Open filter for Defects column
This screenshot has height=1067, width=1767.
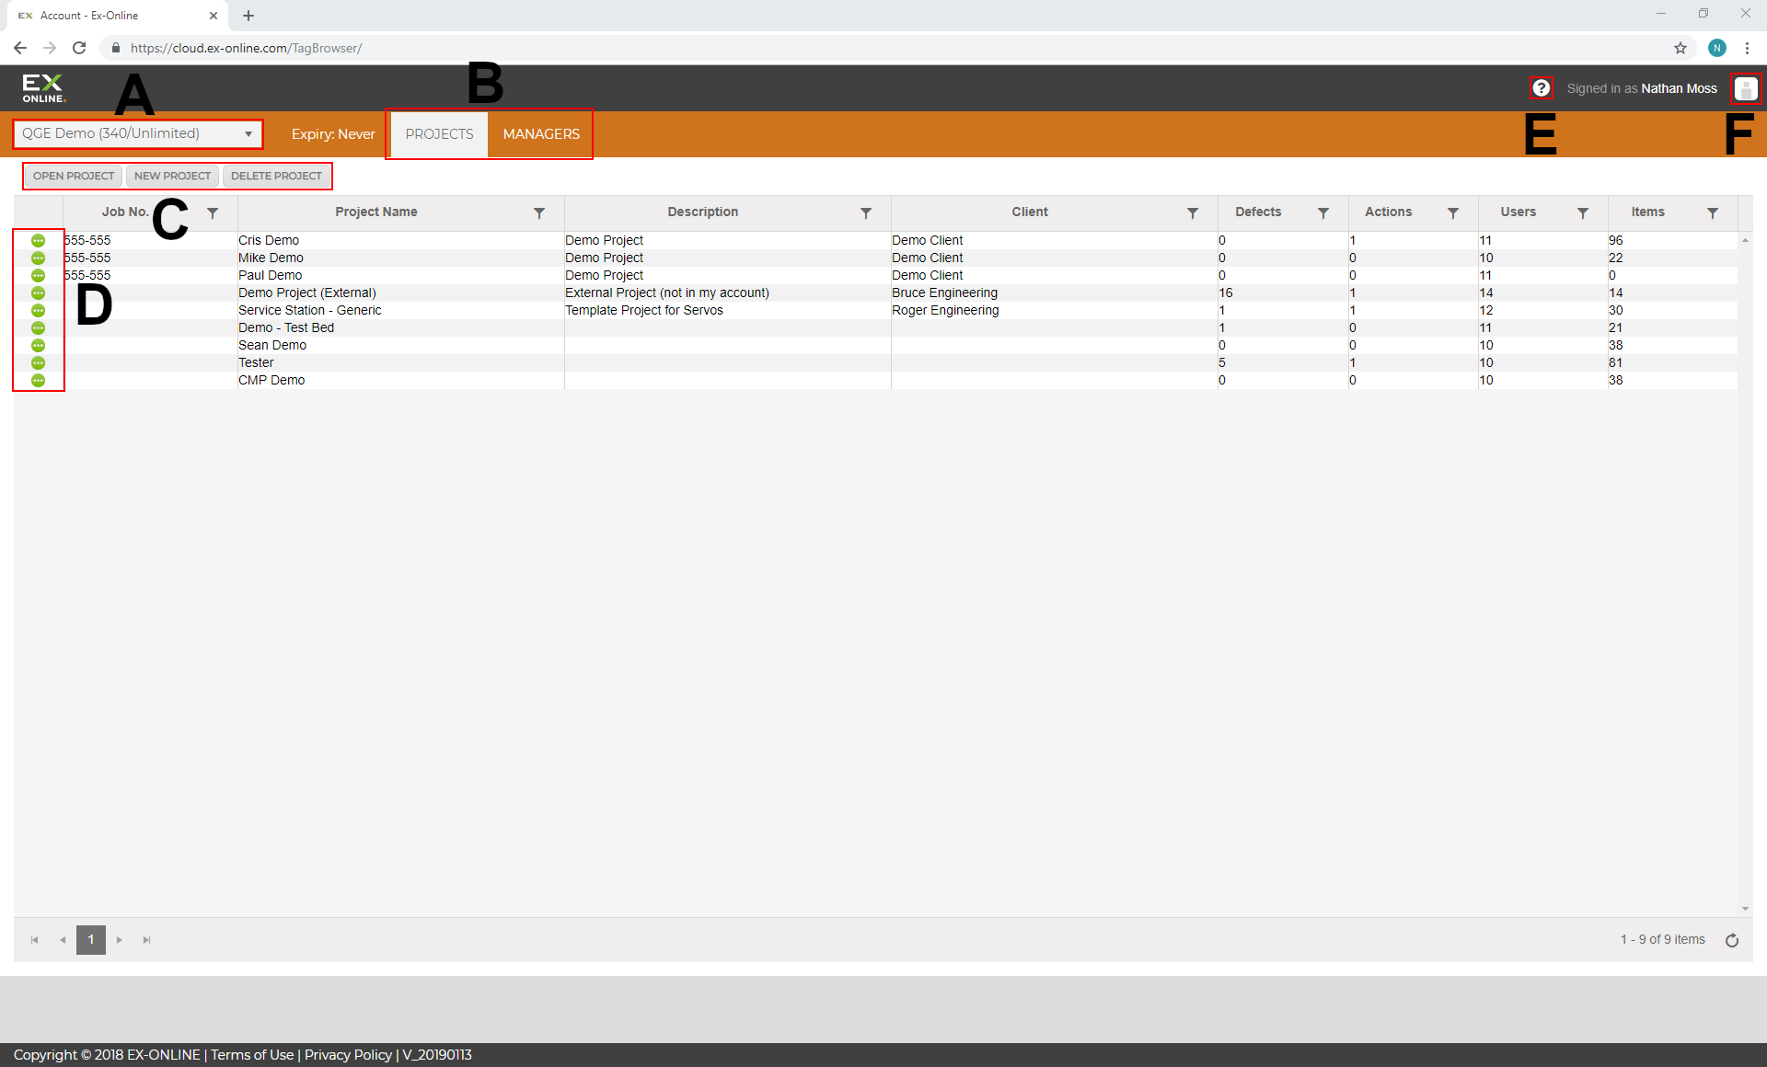point(1322,212)
